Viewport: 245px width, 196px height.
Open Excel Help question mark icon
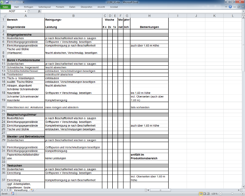(x=230, y=7)
